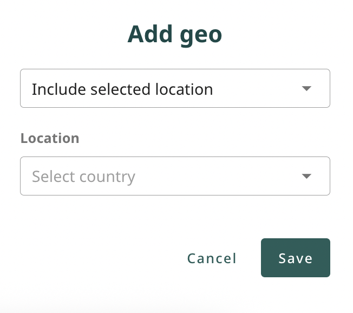Dismiss the dialog with Cancel link
The image size is (353, 313).
tap(212, 258)
